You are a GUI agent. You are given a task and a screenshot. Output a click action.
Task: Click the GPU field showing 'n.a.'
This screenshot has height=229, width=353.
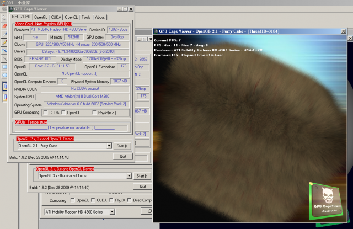35,37
